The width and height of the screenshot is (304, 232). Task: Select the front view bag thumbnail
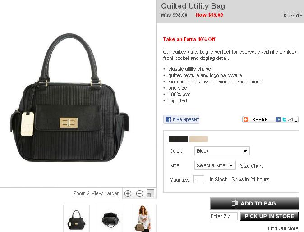click(76, 218)
